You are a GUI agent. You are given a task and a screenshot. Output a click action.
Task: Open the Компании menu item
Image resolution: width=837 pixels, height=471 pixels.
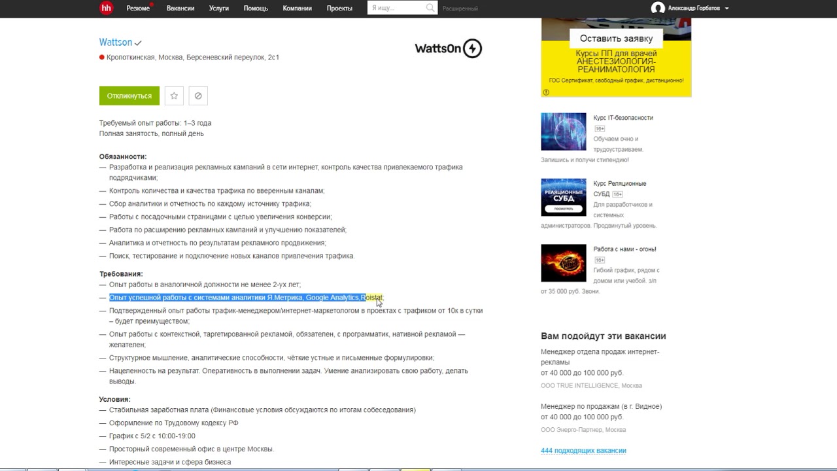[x=298, y=9]
